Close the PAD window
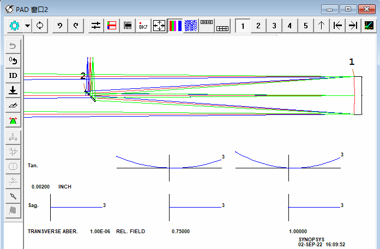The image size is (380, 249). pos(367,9)
